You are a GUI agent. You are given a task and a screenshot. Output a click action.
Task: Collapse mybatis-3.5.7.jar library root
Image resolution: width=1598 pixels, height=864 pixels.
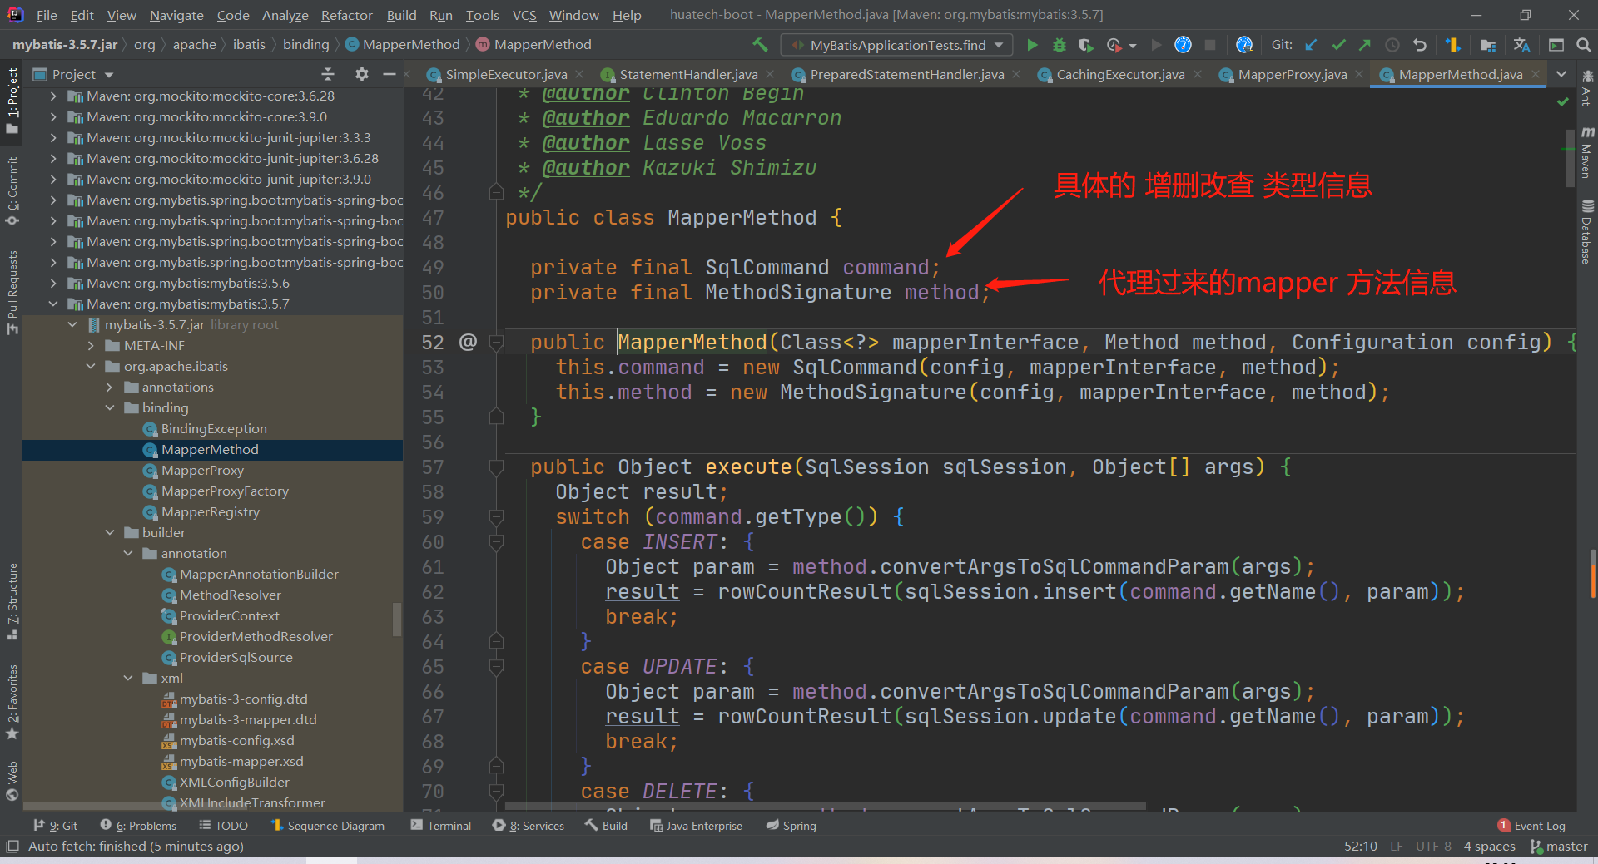click(x=72, y=324)
